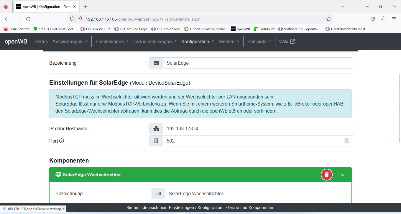The width and height of the screenshot is (401, 214).
Task: Open the Software 2.x bookmark
Action: 299,29
